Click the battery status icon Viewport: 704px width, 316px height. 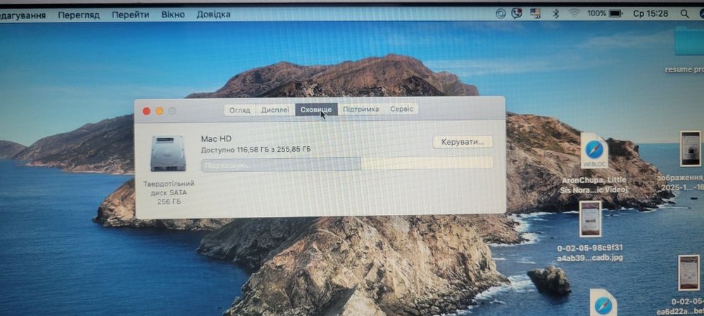coord(615,14)
